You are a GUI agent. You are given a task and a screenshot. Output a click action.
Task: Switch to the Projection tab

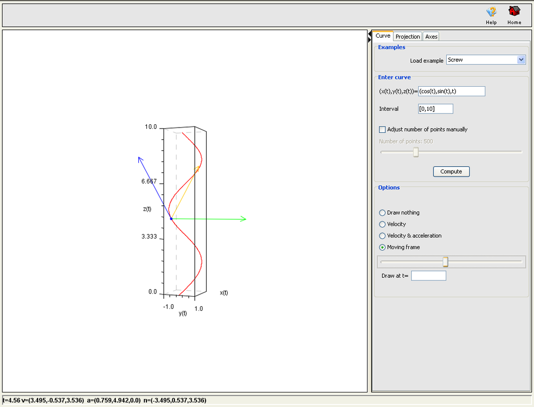tap(407, 36)
